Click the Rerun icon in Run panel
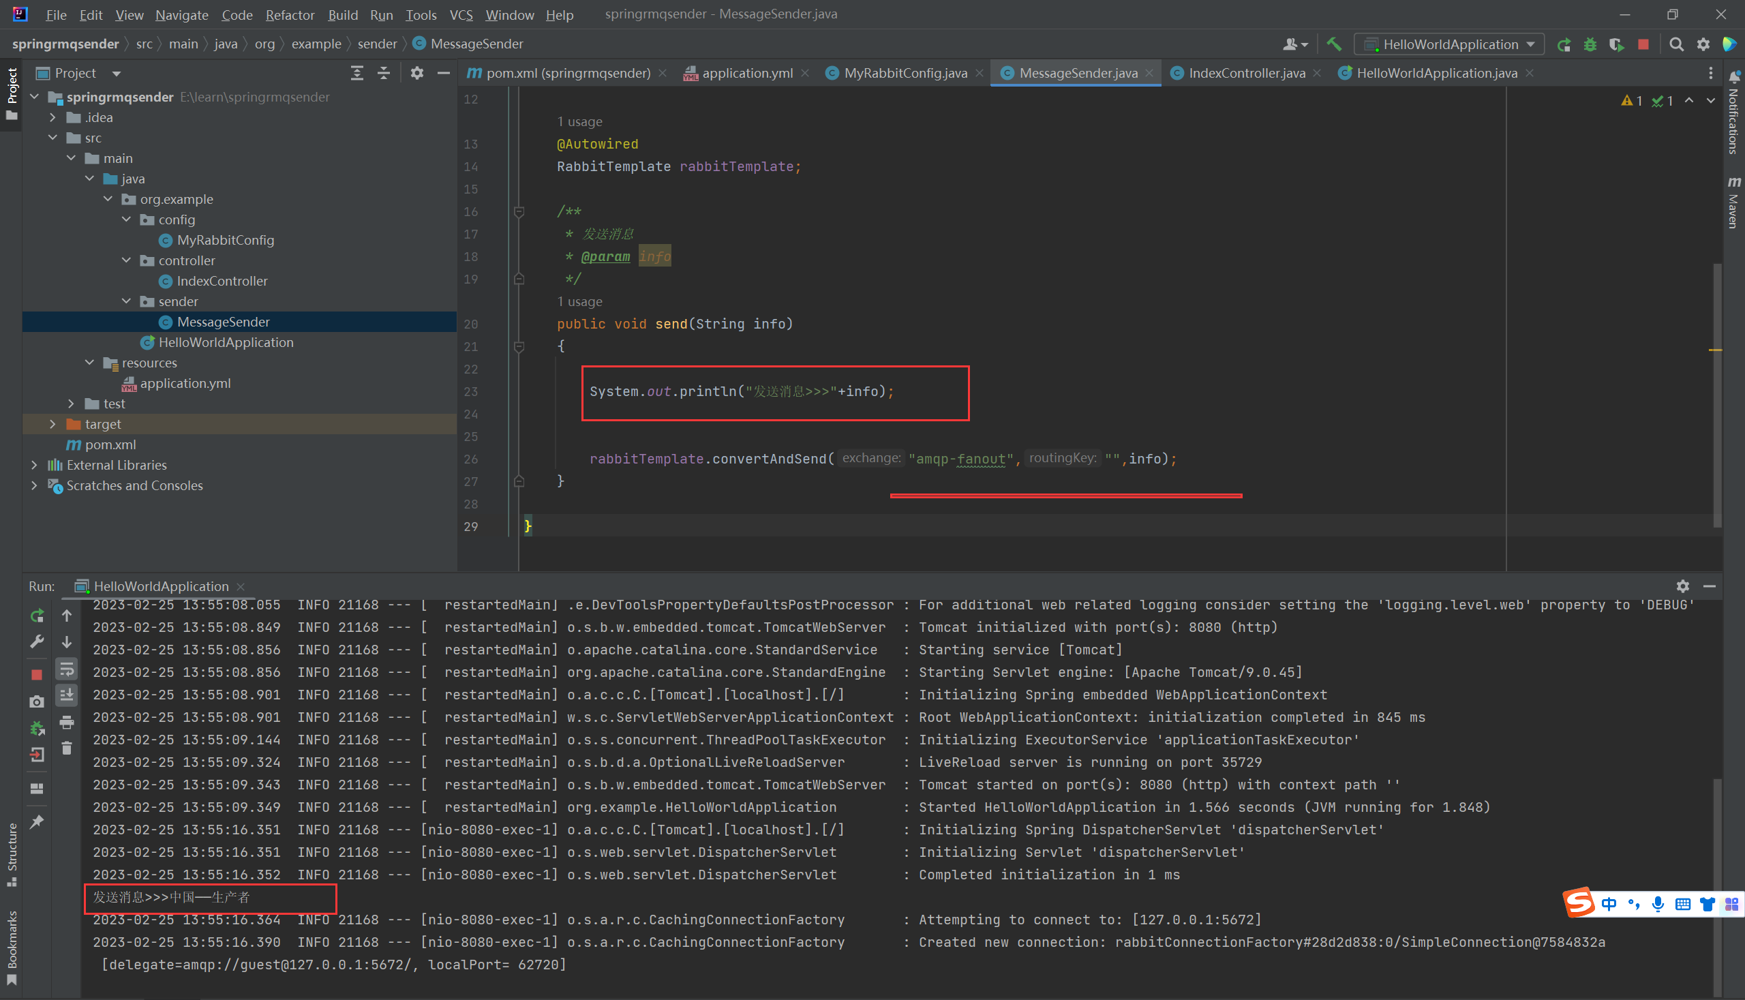The image size is (1745, 1000). click(x=37, y=616)
